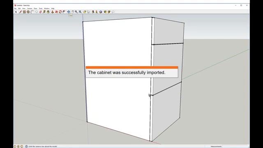Activate the Push/Pull tool
The height and width of the screenshot is (148, 263).
[x=53, y=12]
